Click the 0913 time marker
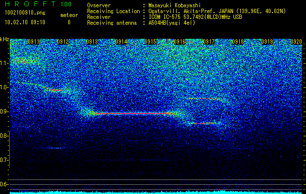306x194 pixels. [92, 42]
